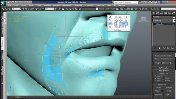176x99 pixels.
Task: Switch to the Hierarchy command panel tab
Action: (161, 13)
